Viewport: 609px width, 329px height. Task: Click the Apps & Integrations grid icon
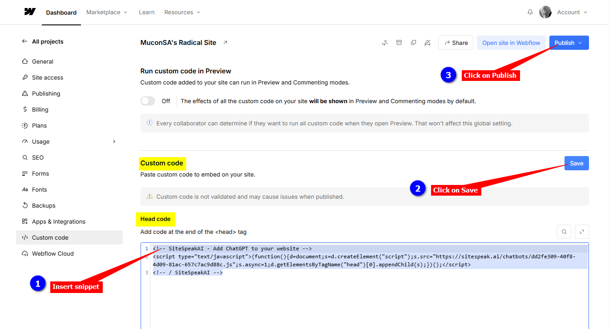click(x=25, y=221)
